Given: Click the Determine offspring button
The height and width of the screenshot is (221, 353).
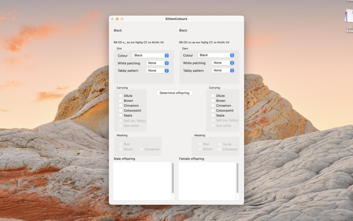Looking at the screenshot, I should tap(174, 93).
